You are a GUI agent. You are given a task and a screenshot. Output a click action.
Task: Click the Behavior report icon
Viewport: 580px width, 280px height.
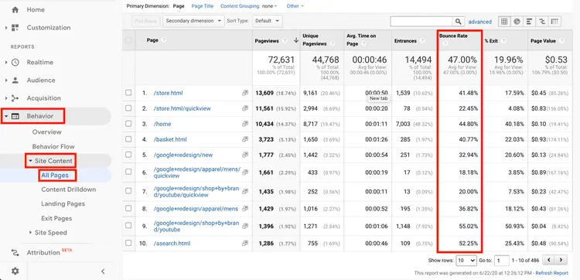click(15, 116)
